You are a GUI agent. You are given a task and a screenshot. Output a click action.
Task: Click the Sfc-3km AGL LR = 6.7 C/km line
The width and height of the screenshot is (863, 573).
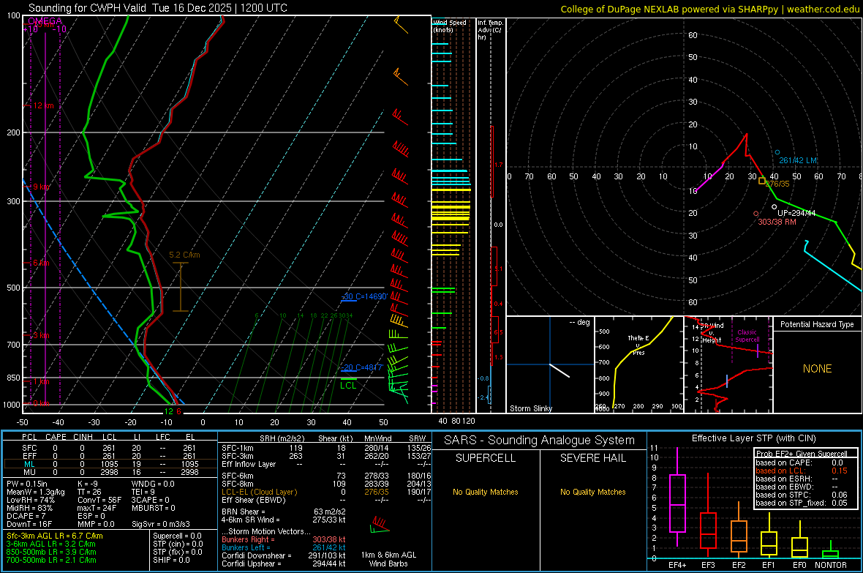point(55,536)
